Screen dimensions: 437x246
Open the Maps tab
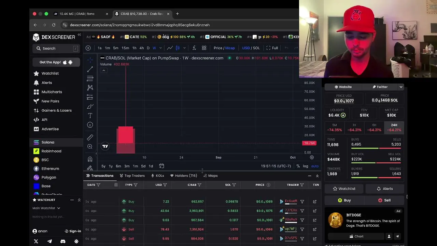click(x=210, y=176)
